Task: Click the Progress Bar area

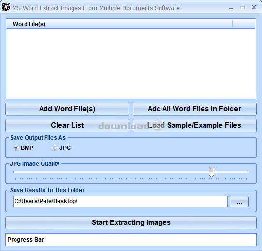Action: (x=131, y=239)
